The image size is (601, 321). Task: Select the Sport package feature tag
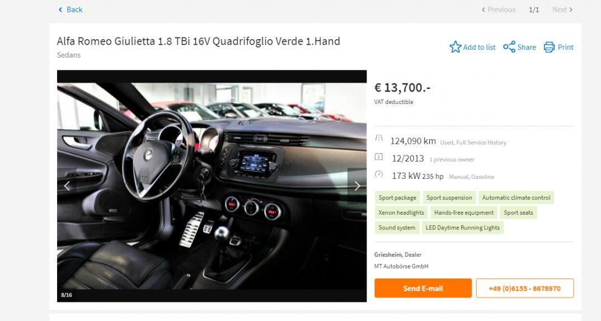[x=397, y=197]
